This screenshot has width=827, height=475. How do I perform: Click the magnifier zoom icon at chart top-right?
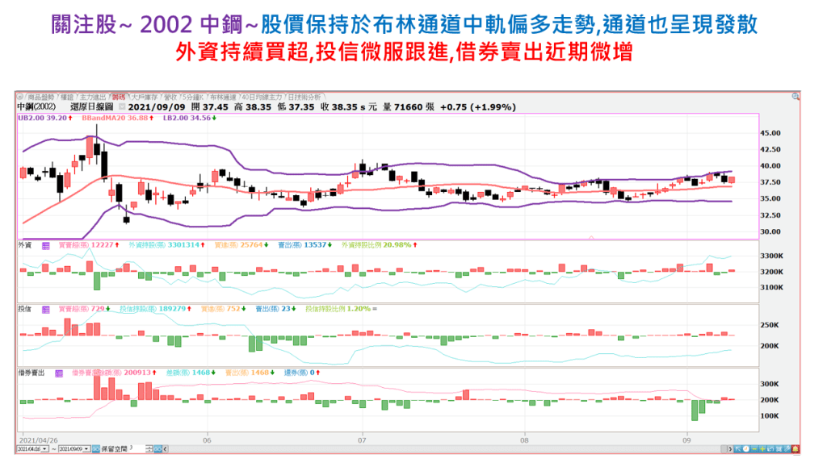pos(796,96)
